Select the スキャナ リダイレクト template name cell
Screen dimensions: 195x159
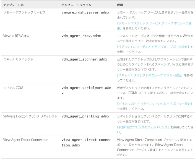18,59
